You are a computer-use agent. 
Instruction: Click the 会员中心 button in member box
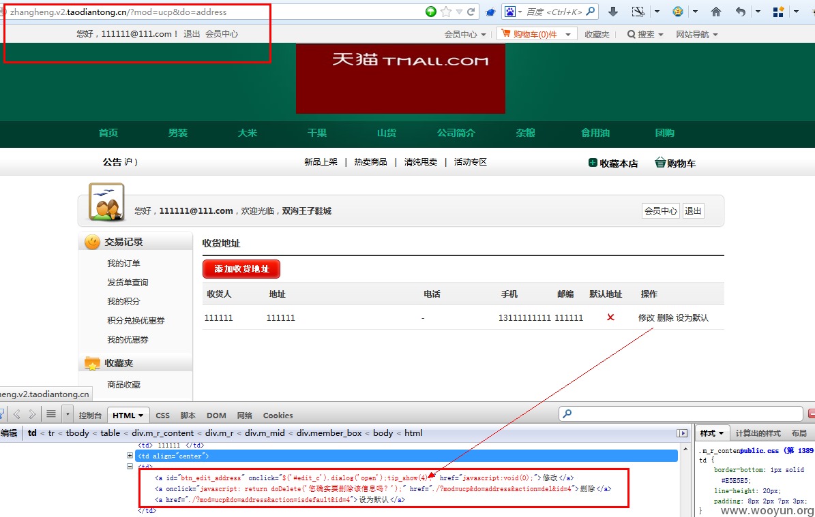click(661, 210)
